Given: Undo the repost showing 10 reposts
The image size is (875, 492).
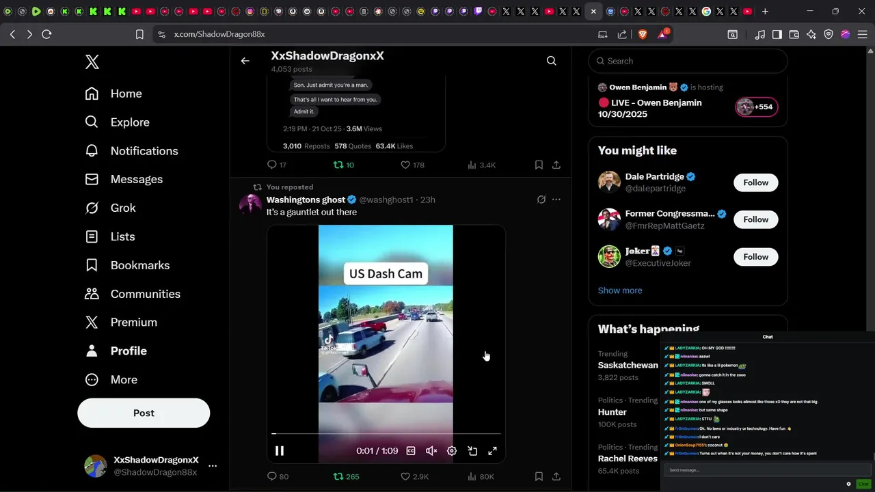Looking at the screenshot, I should click(x=344, y=165).
